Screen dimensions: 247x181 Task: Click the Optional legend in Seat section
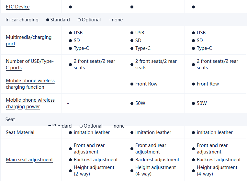(91, 126)
